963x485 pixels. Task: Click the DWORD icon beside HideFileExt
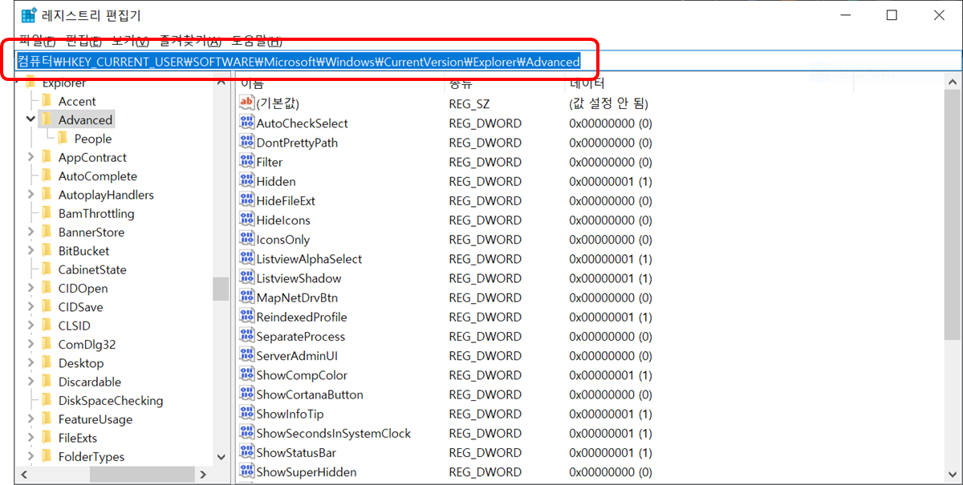(246, 200)
